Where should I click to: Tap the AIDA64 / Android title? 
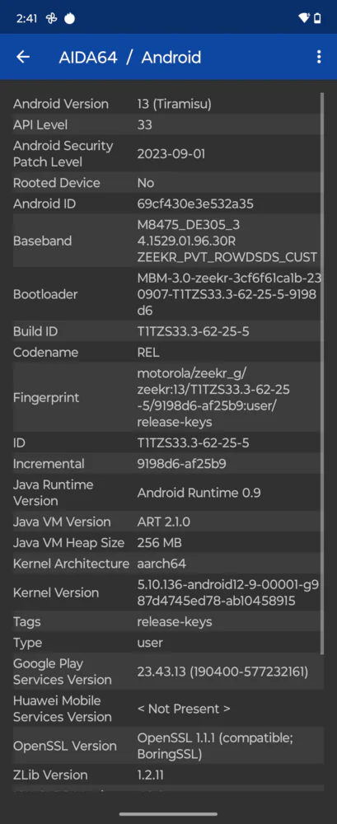130,57
